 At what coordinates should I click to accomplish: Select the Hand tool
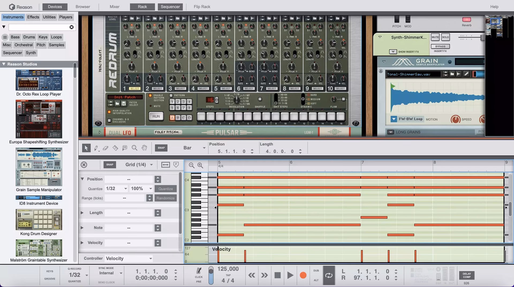144,148
